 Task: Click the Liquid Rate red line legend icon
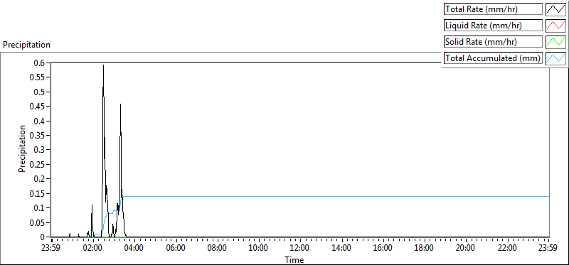[555, 26]
